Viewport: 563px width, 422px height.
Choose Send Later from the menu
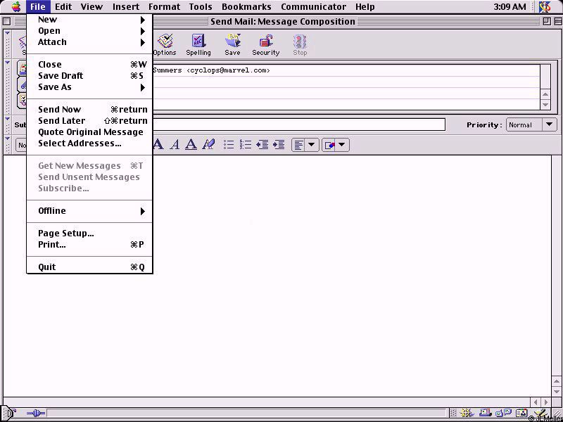coord(90,121)
